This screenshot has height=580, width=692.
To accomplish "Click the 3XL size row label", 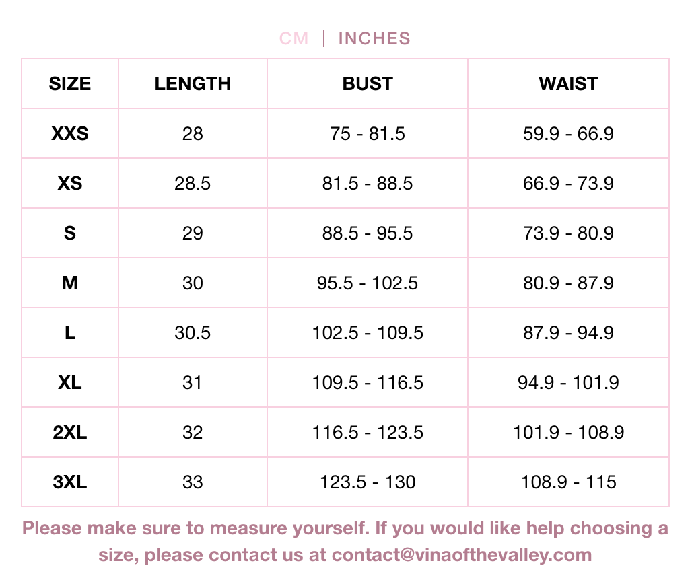I will pos(70,482).
